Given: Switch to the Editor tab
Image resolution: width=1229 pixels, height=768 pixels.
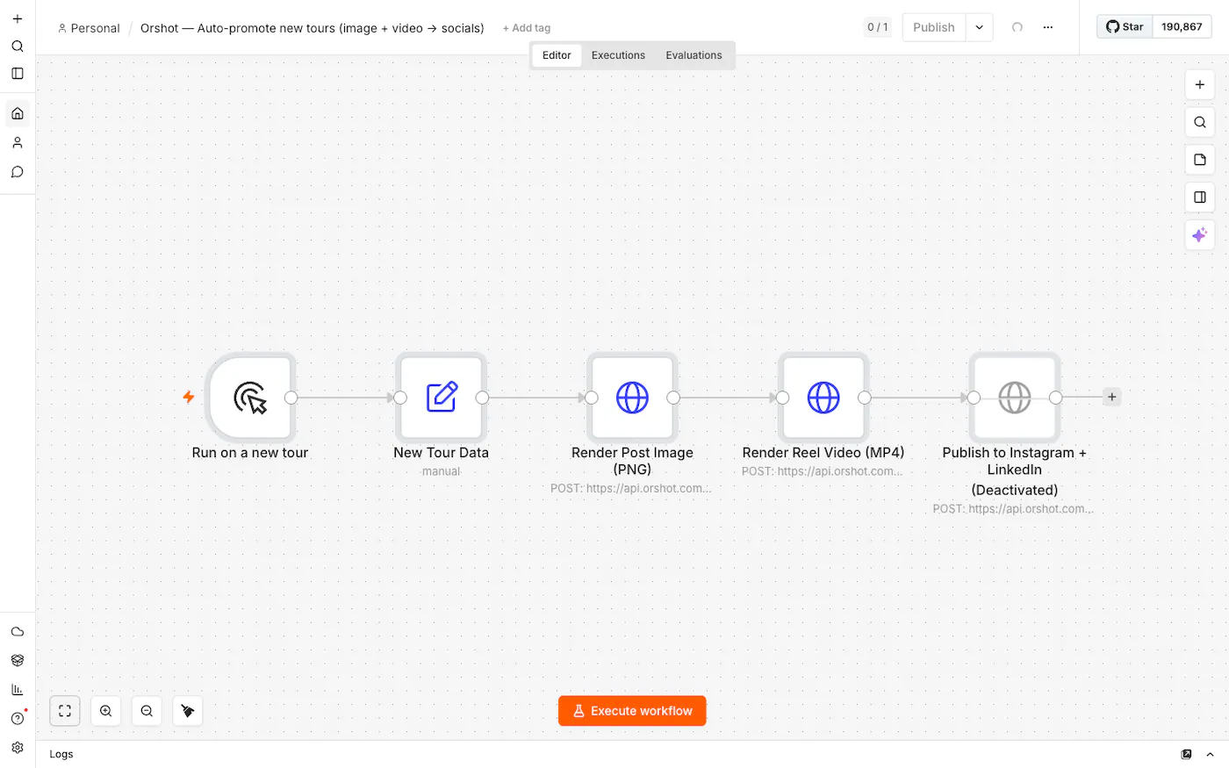Looking at the screenshot, I should (557, 55).
